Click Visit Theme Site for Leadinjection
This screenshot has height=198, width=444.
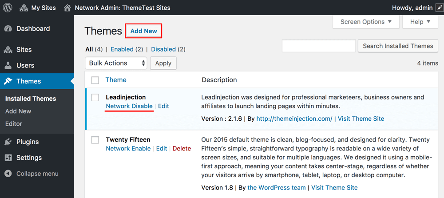[361, 119]
